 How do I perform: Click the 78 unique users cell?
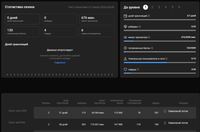pos(139,113)
